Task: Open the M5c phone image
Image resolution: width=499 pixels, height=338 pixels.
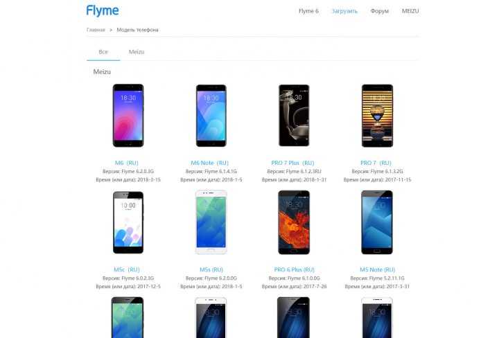Action: tap(128, 222)
